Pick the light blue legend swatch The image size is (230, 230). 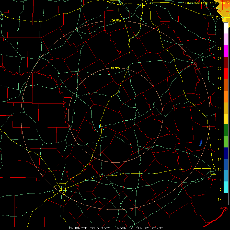(226, 176)
